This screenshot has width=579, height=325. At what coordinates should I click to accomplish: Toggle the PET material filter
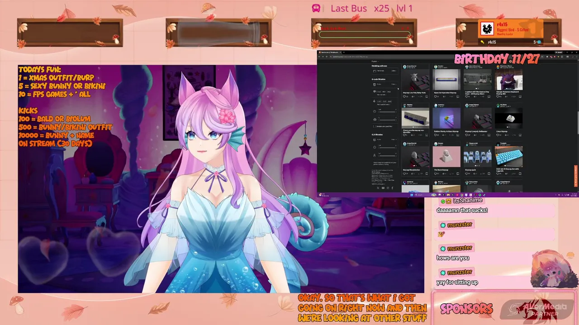click(x=384, y=92)
